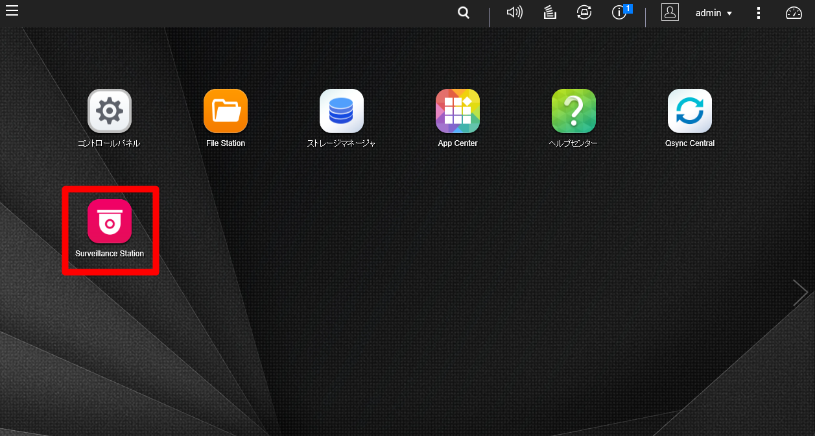Open コントロールパネル gear icon
Viewport: 815px width, 436px height.
coord(110,111)
